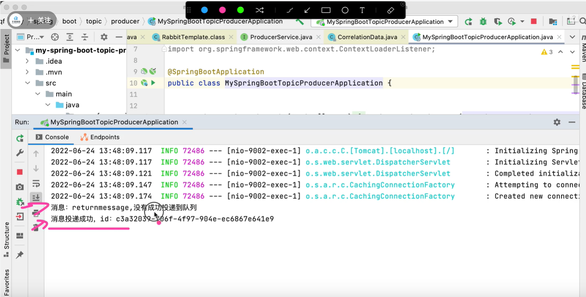Dump threads with the camera icon
Screen dimensions: 586x297
click(x=20, y=187)
